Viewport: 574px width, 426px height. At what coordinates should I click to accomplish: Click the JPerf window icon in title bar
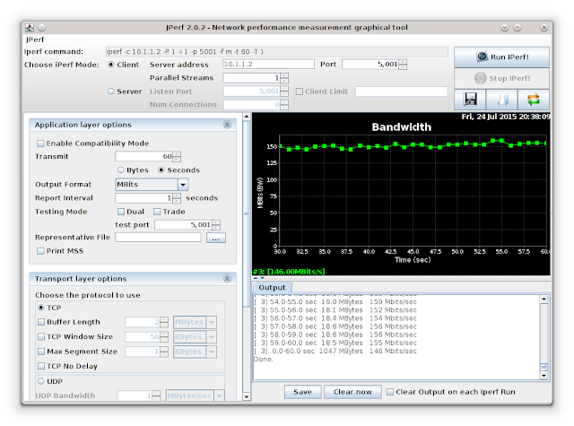pyautogui.click(x=30, y=28)
